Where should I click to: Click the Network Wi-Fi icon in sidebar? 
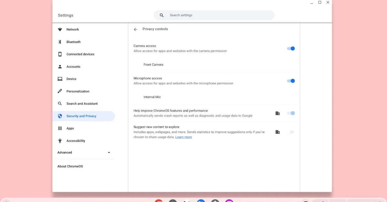point(60,29)
